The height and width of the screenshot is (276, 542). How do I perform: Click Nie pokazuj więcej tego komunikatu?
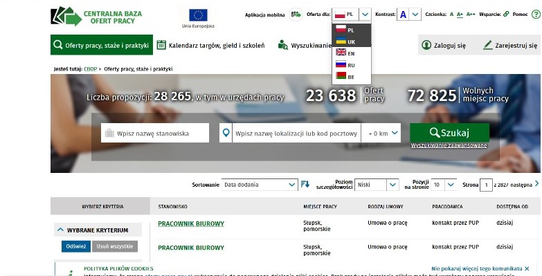[477, 268]
